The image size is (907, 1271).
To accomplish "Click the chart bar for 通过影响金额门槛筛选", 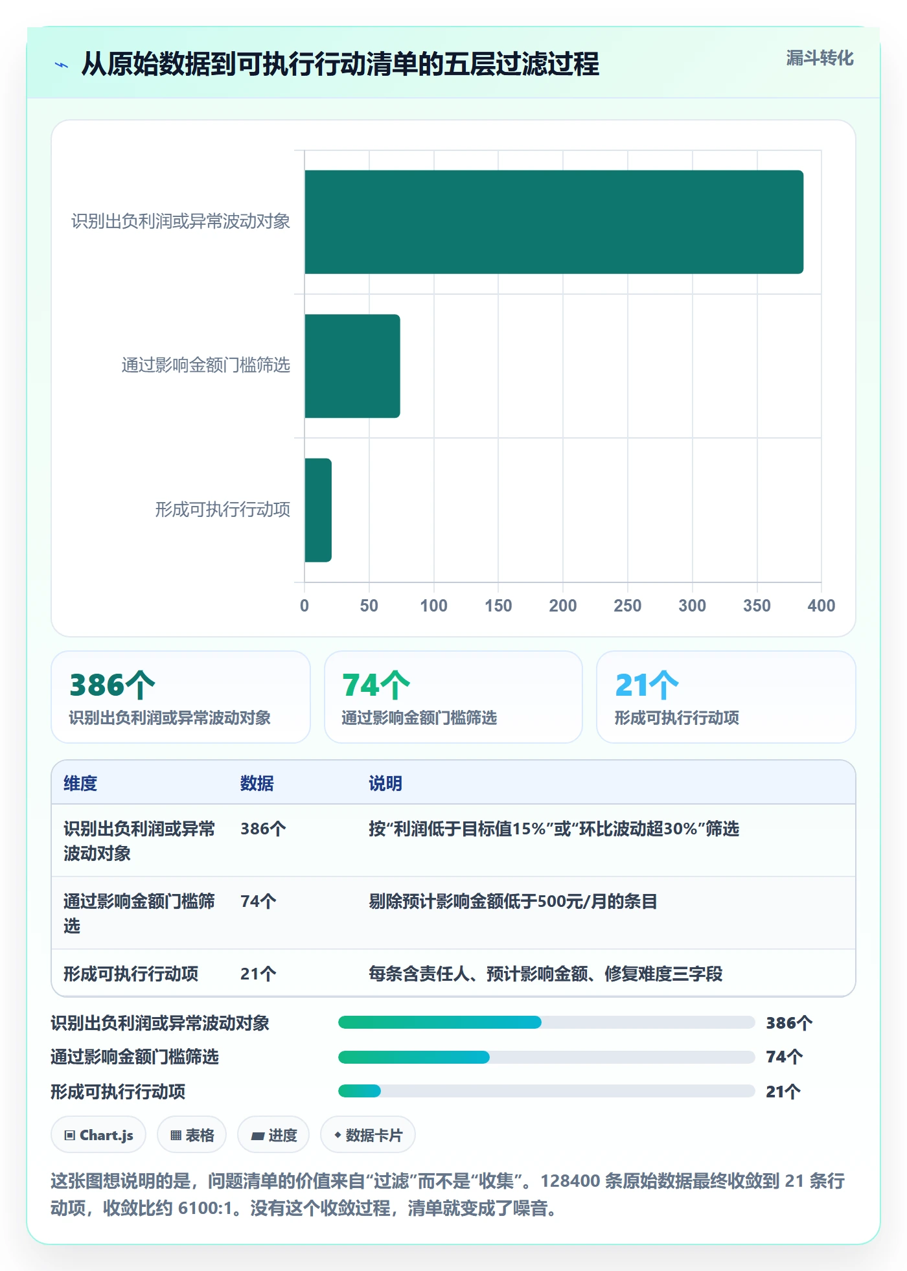I will (352, 366).
